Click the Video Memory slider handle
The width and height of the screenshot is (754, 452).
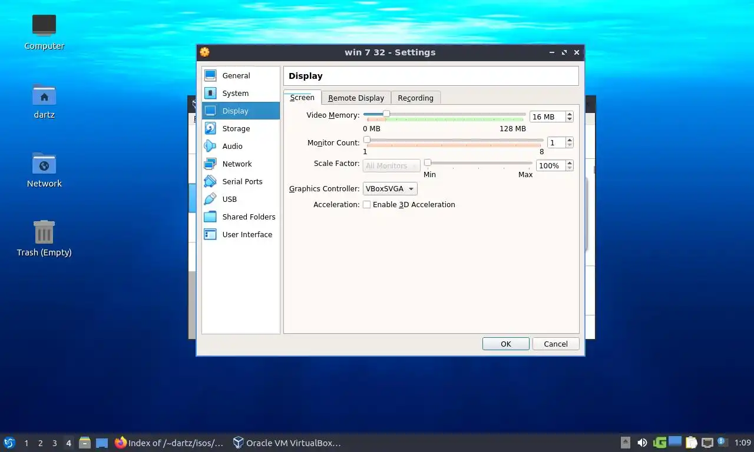[x=386, y=114]
